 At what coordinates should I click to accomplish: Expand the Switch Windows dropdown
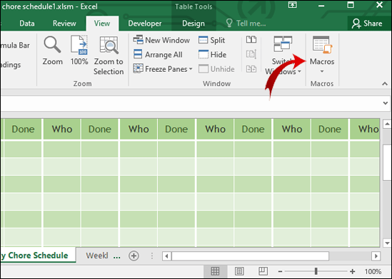click(283, 56)
